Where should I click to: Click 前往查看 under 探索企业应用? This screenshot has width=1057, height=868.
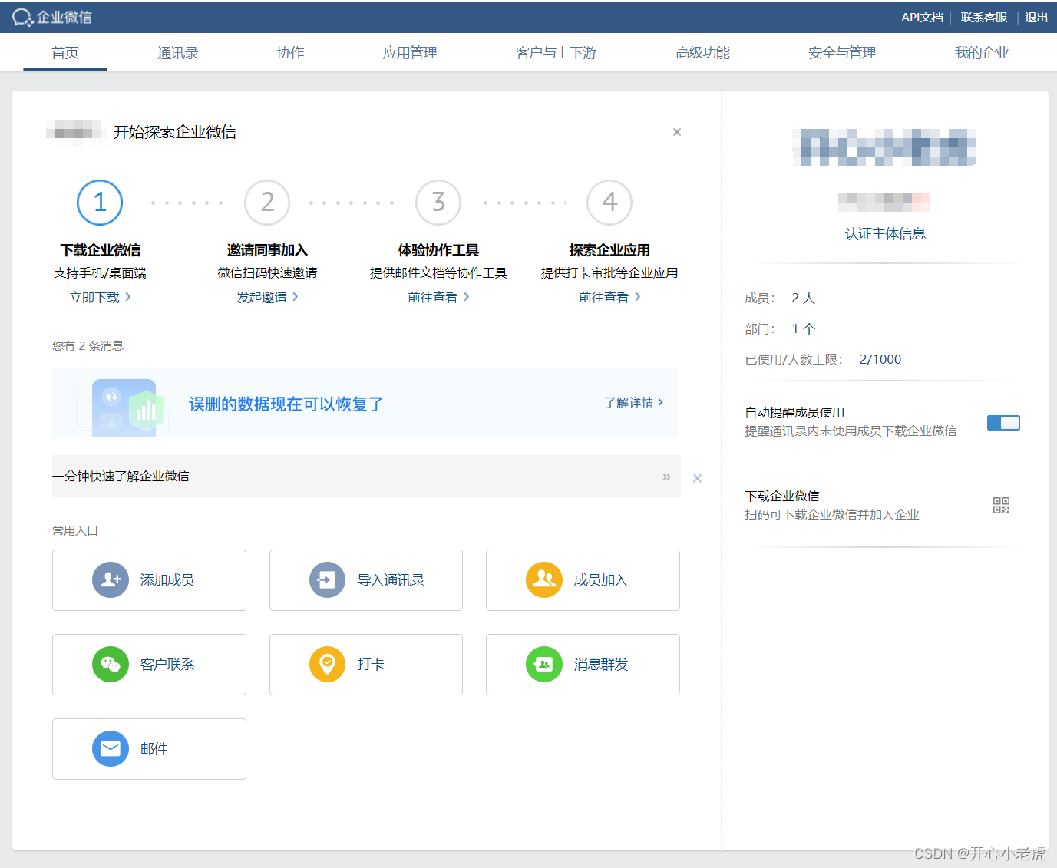(x=609, y=297)
